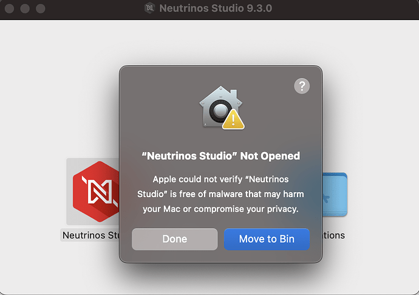419x295 pixels.
Task: Close the Neutrinos Studio installer window
Action: click(x=9, y=9)
